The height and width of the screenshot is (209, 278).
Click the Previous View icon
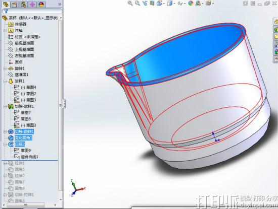(x=145, y=3)
